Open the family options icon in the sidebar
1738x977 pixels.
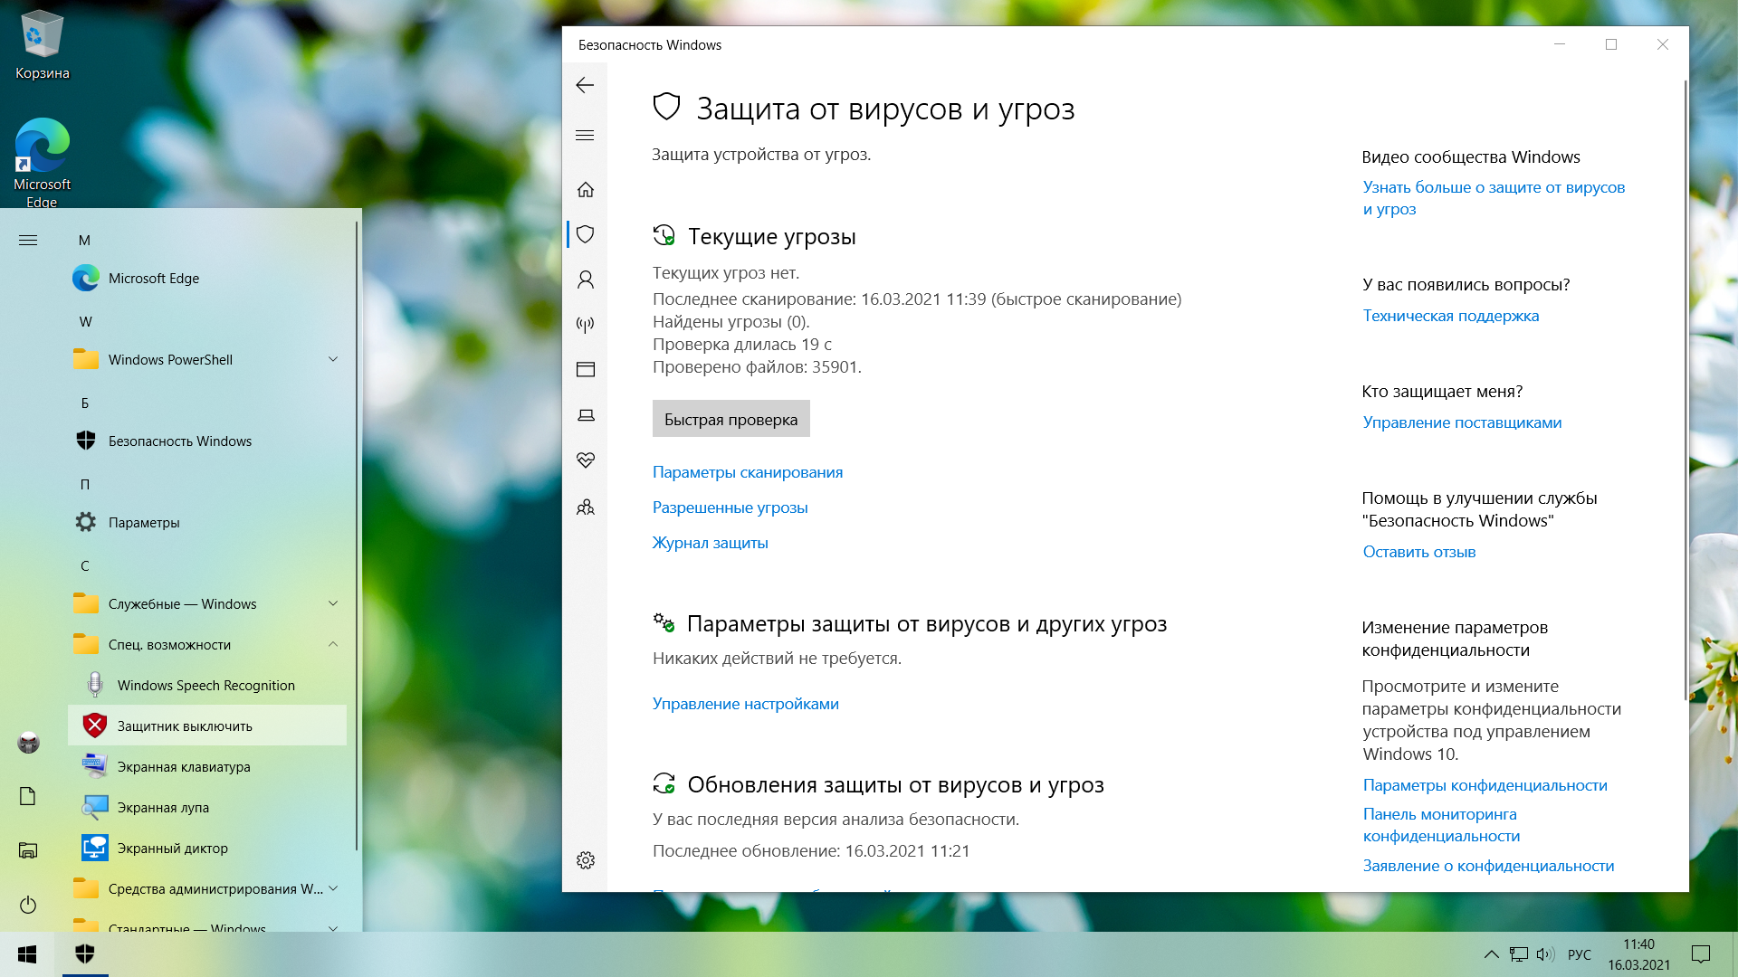coord(586,507)
